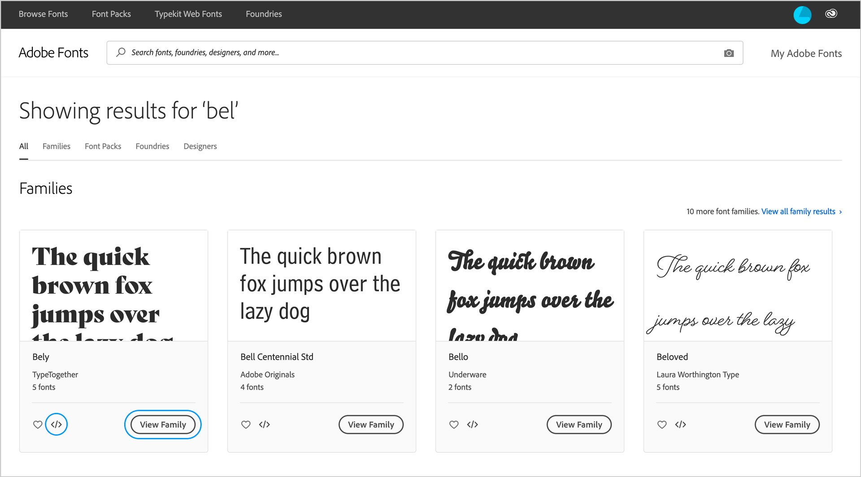This screenshot has width=861, height=477.
Task: Open Font Packs in top navigation
Action: [111, 14]
